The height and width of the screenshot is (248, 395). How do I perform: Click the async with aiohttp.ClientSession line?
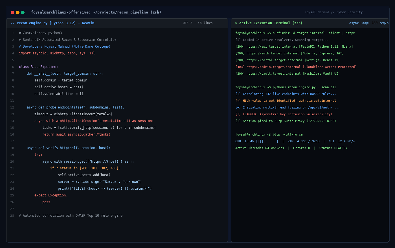click(94, 121)
